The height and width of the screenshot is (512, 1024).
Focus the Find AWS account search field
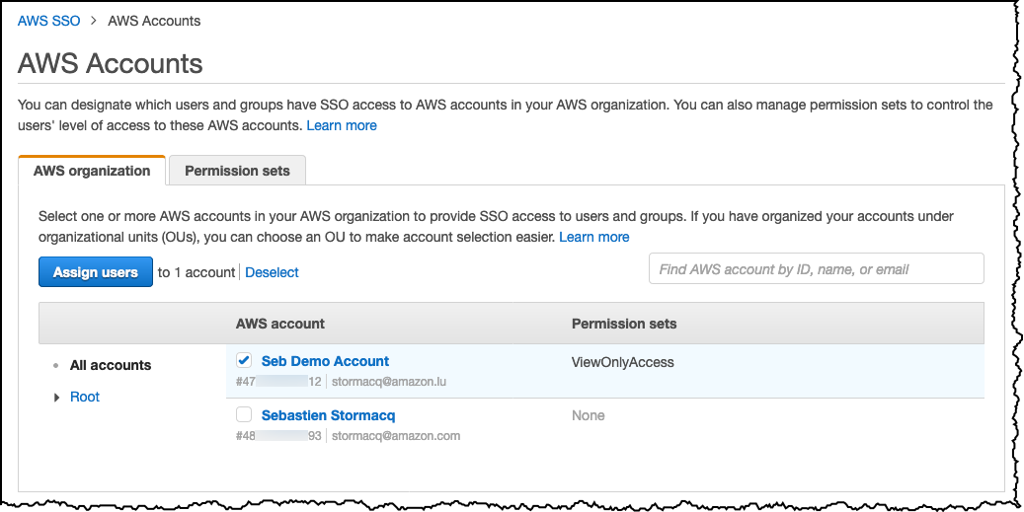click(x=816, y=269)
